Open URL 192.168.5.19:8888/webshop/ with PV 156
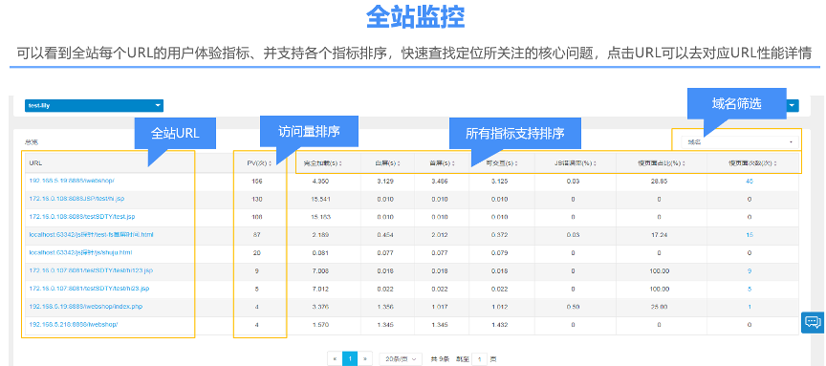Screen dimensions: 826x366 pyautogui.click(x=72, y=181)
